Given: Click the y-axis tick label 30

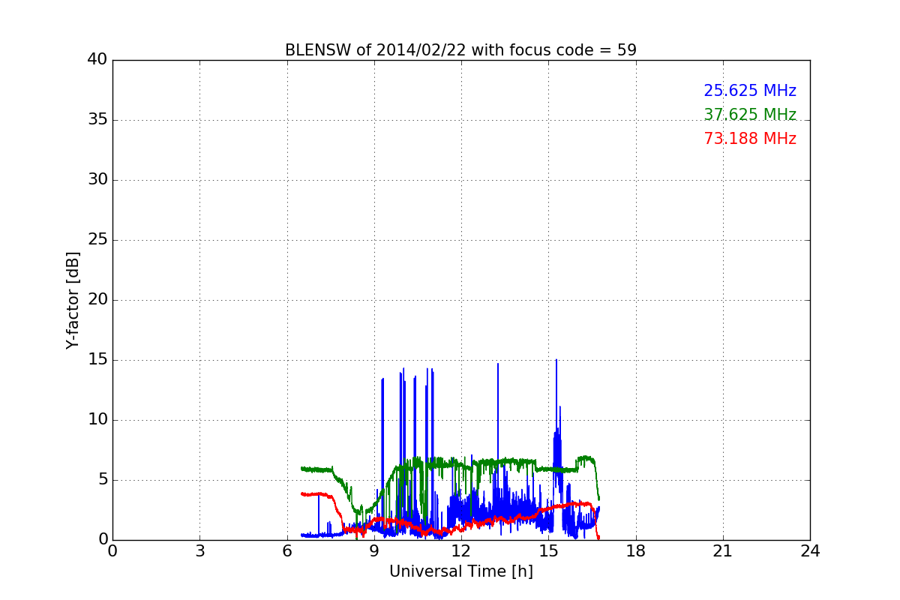Looking at the screenshot, I should [97, 180].
